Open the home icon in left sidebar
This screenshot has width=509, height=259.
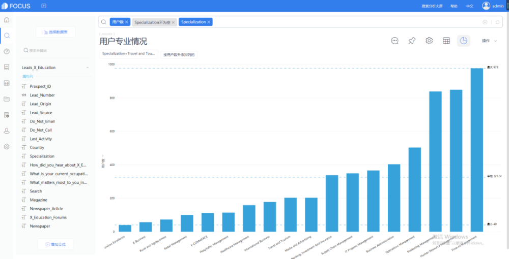click(7, 20)
